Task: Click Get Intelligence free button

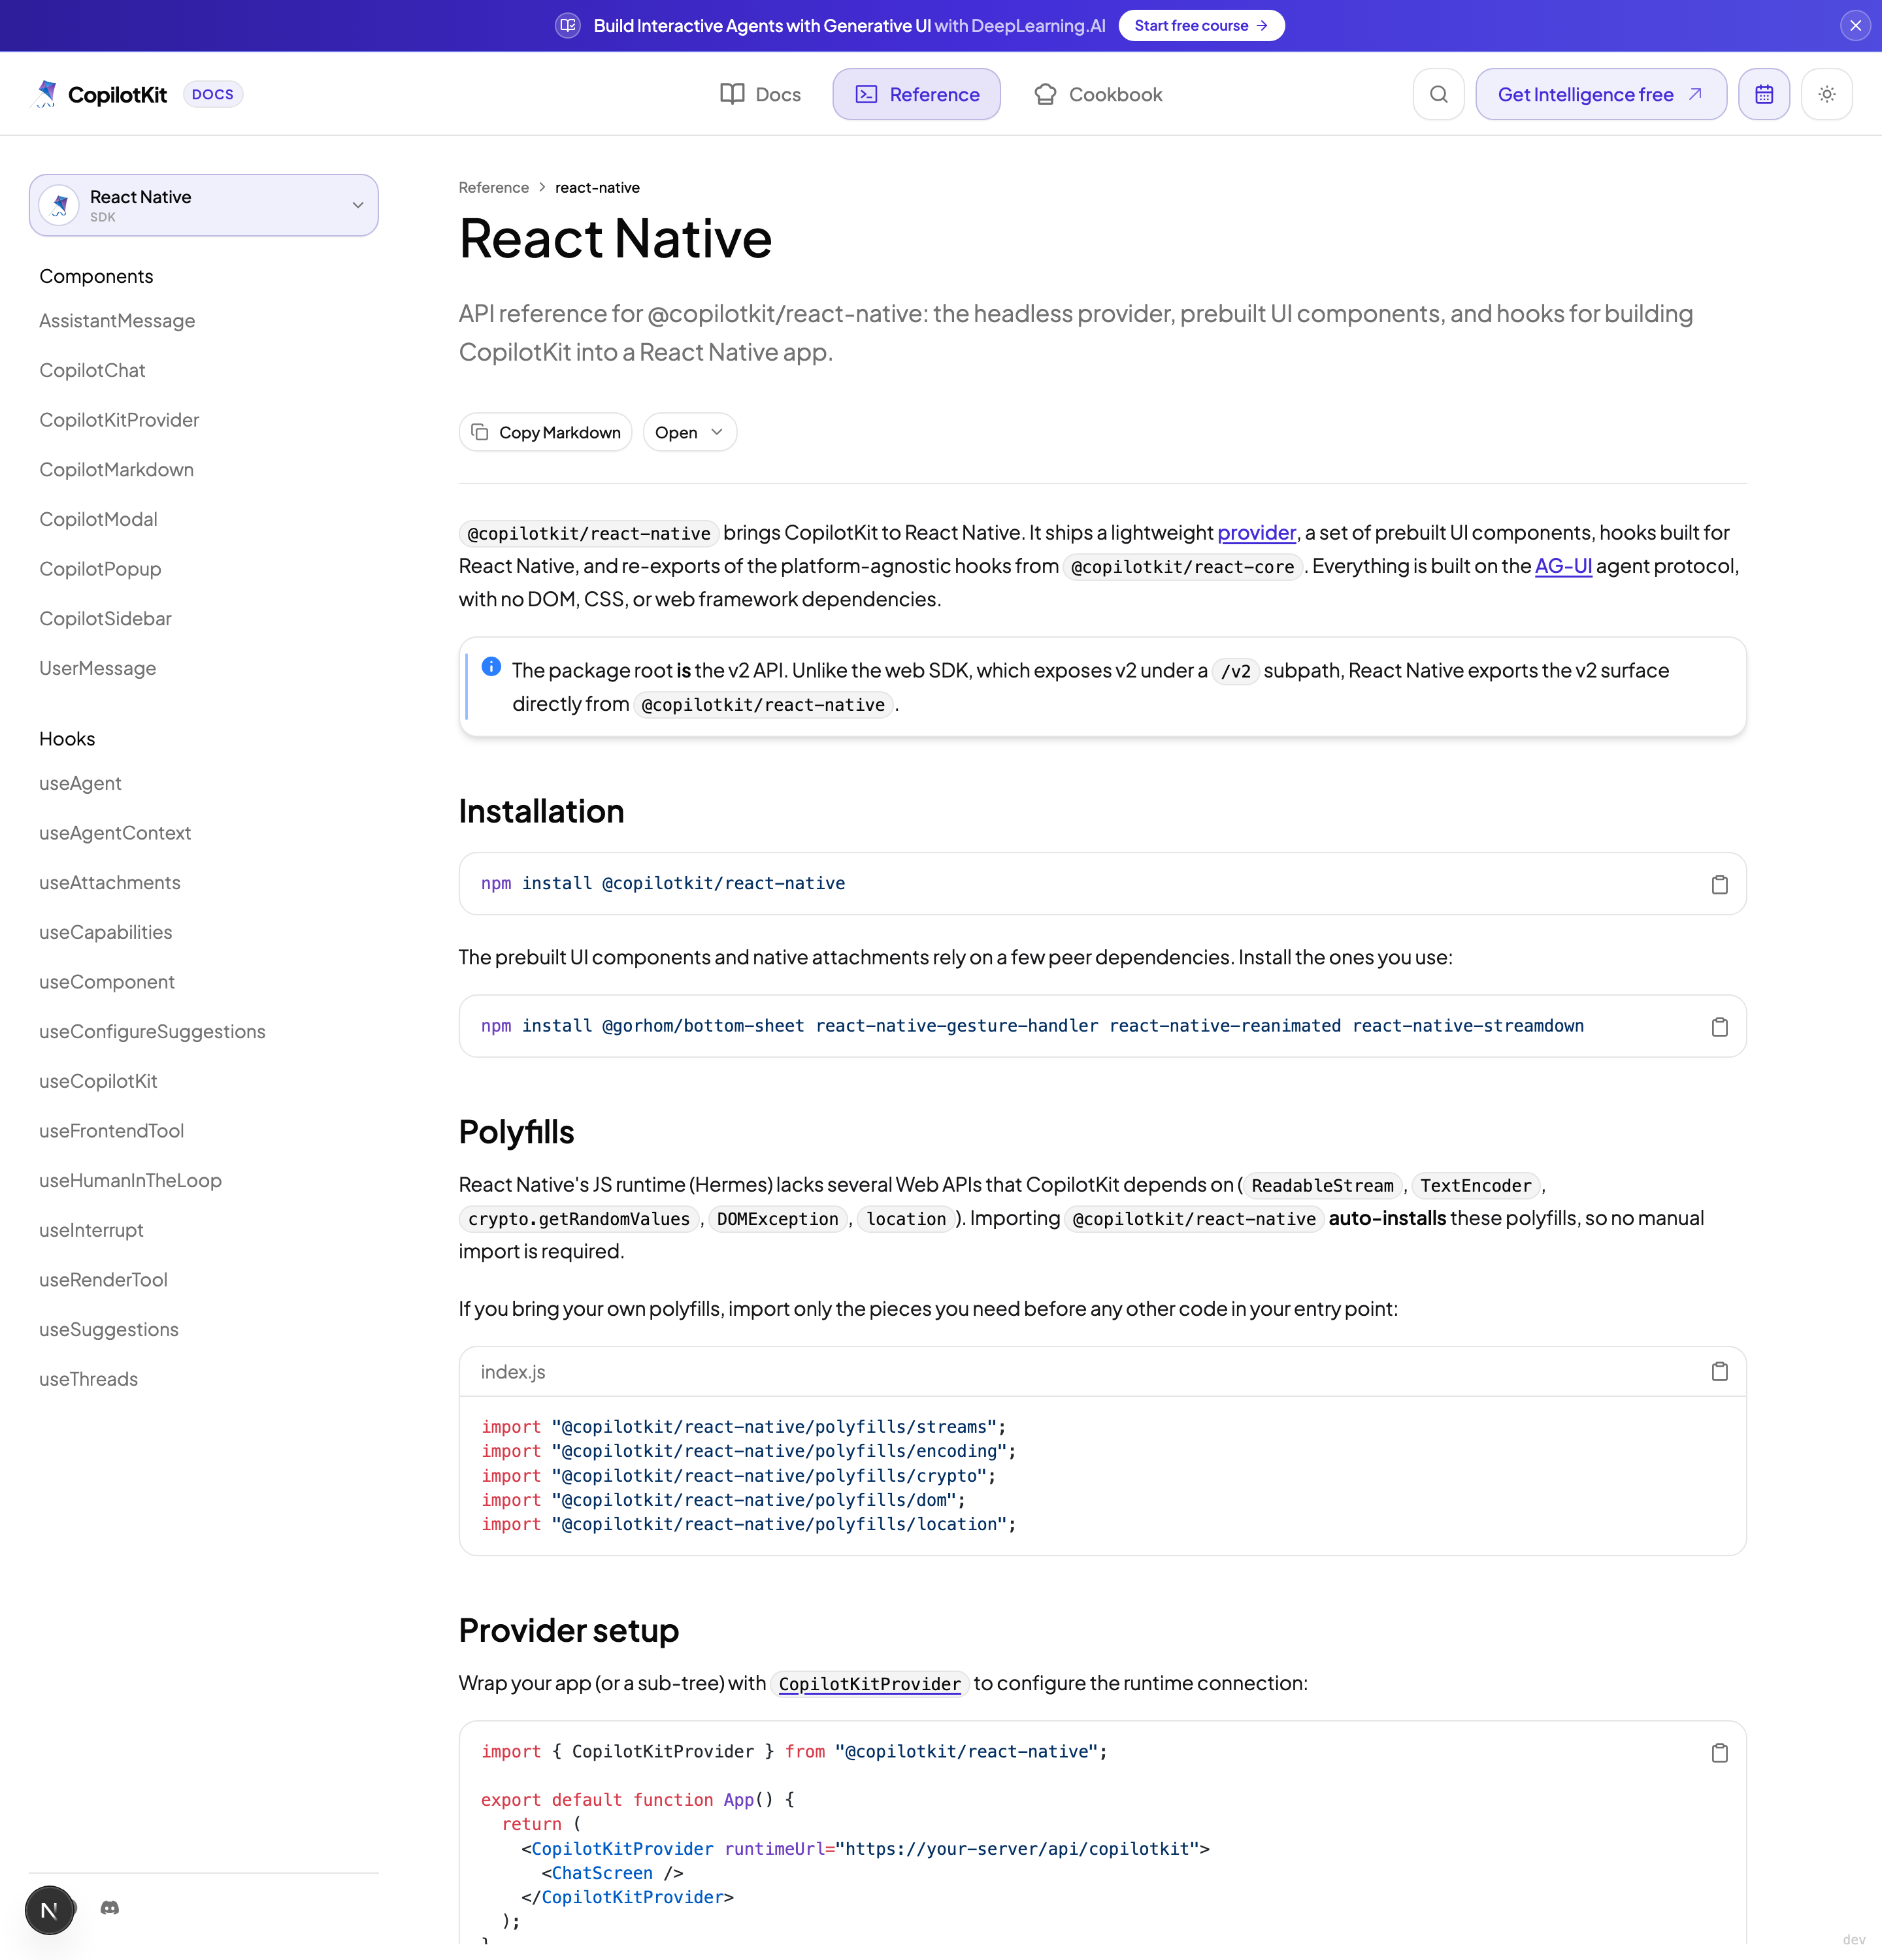Action: (x=1600, y=94)
